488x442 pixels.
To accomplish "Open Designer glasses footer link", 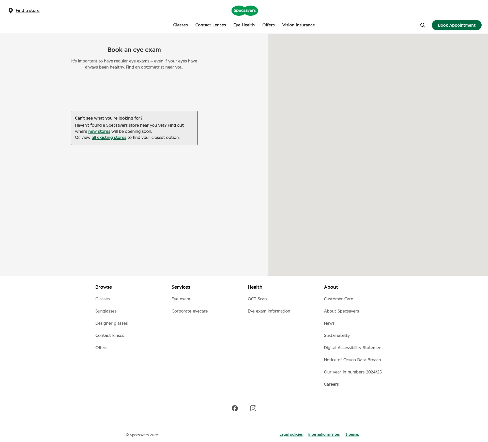I will point(112,323).
